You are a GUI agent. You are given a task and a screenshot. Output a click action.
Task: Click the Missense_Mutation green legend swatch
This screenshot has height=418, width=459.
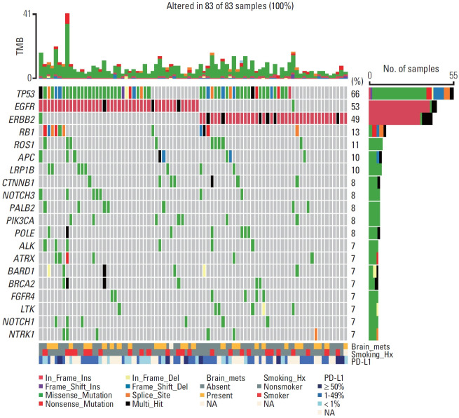tap(41, 395)
